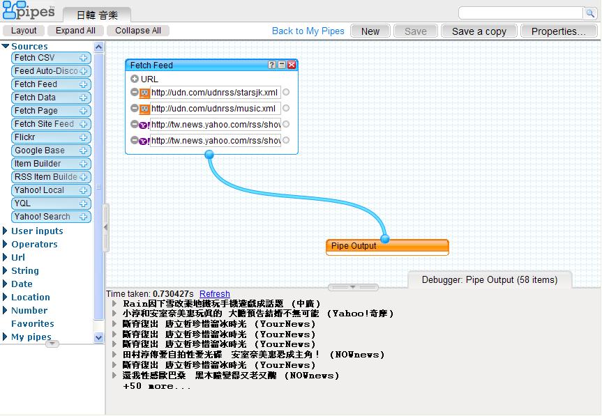Remove the music.xml URL row

[135, 108]
